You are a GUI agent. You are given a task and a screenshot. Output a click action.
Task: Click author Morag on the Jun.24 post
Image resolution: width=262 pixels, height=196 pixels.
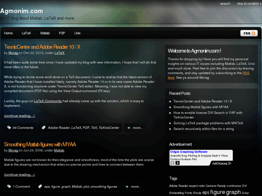[x=13, y=150]
